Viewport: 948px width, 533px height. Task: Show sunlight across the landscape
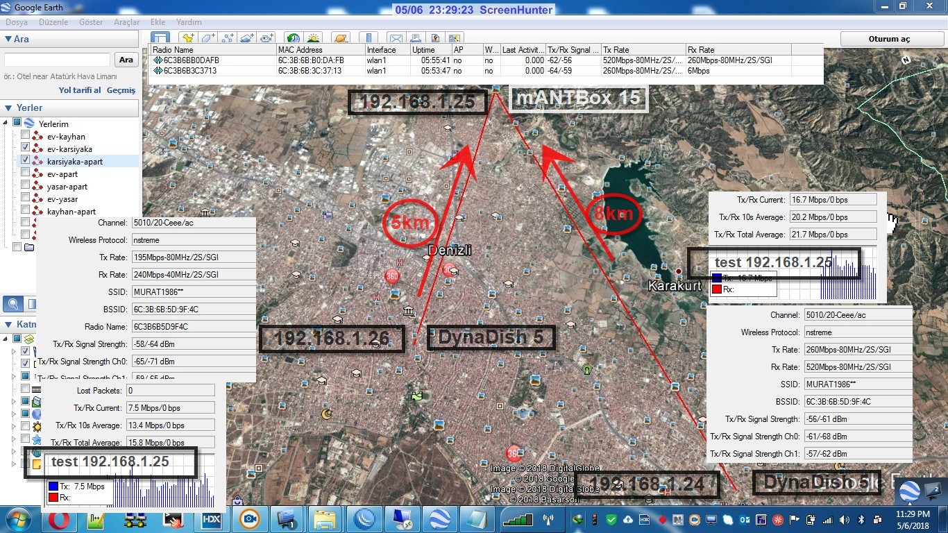(x=314, y=37)
